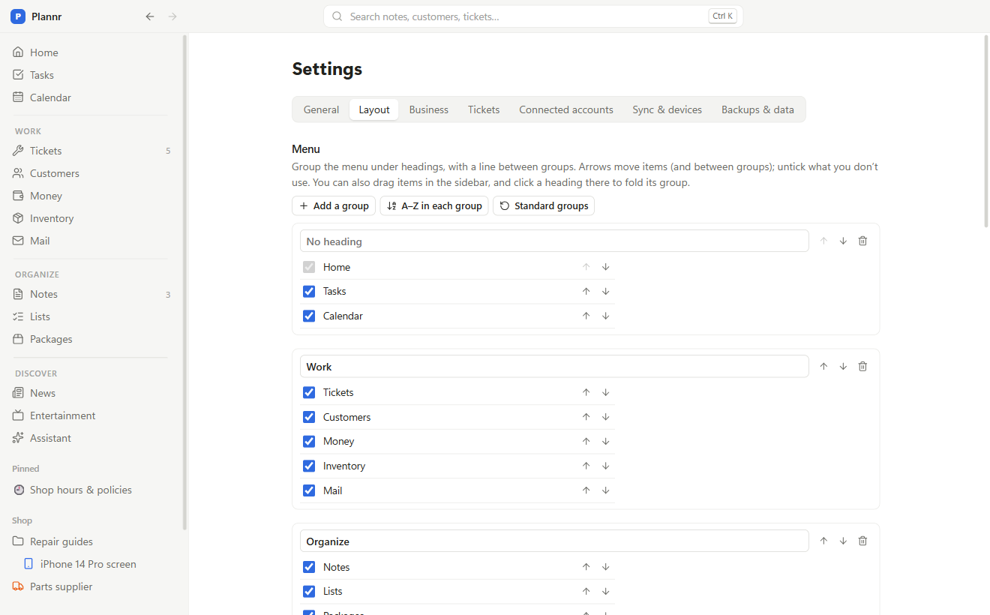Move the Calendar item down

tap(605, 316)
